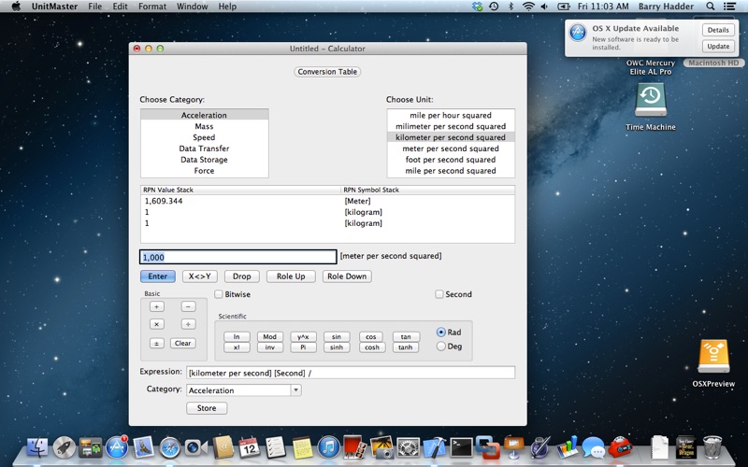The height and width of the screenshot is (467, 748).
Task: Click the Time Machine clock icon in the menu bar
Action: (x=494, y=7)
